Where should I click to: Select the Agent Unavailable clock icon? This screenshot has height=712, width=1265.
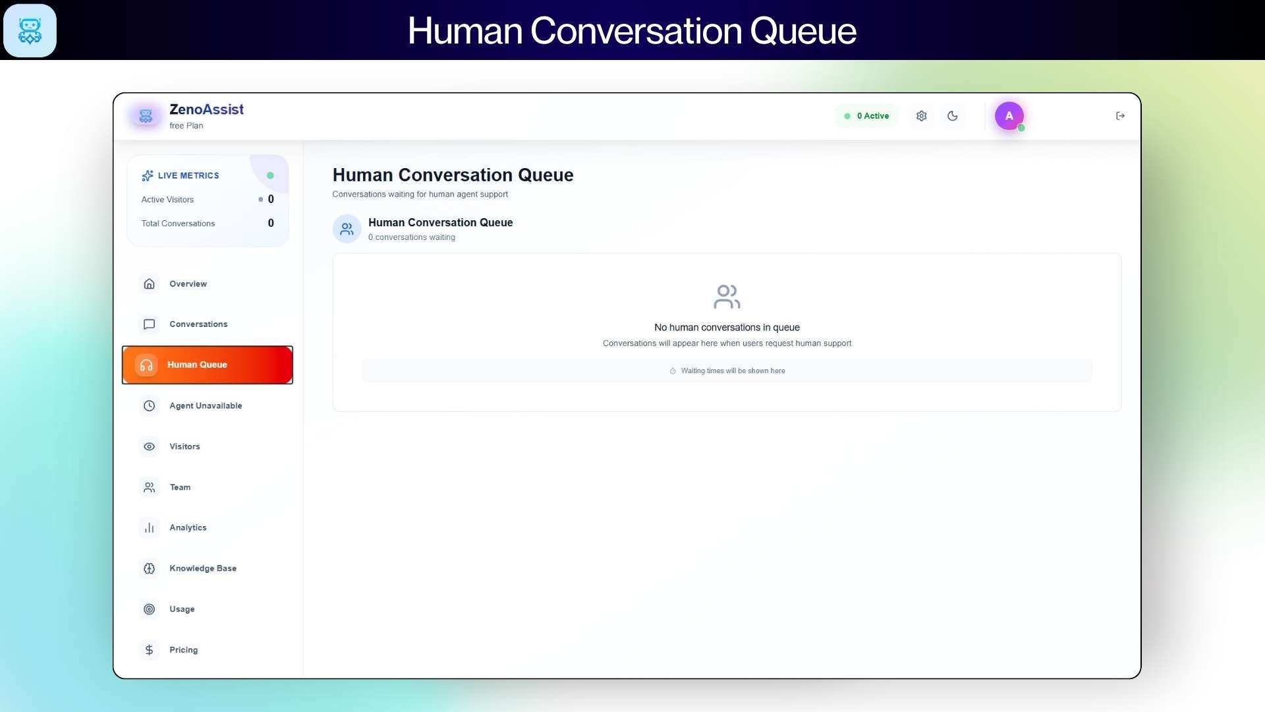click(149, 405)
